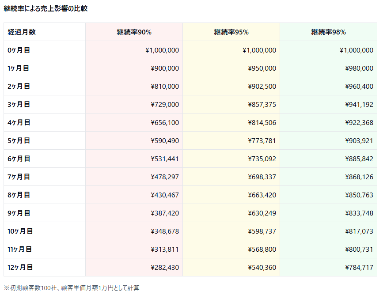Select the ¥348,678 cell
The width and height of the screenshot is (383, 295).
coord(134,231)
